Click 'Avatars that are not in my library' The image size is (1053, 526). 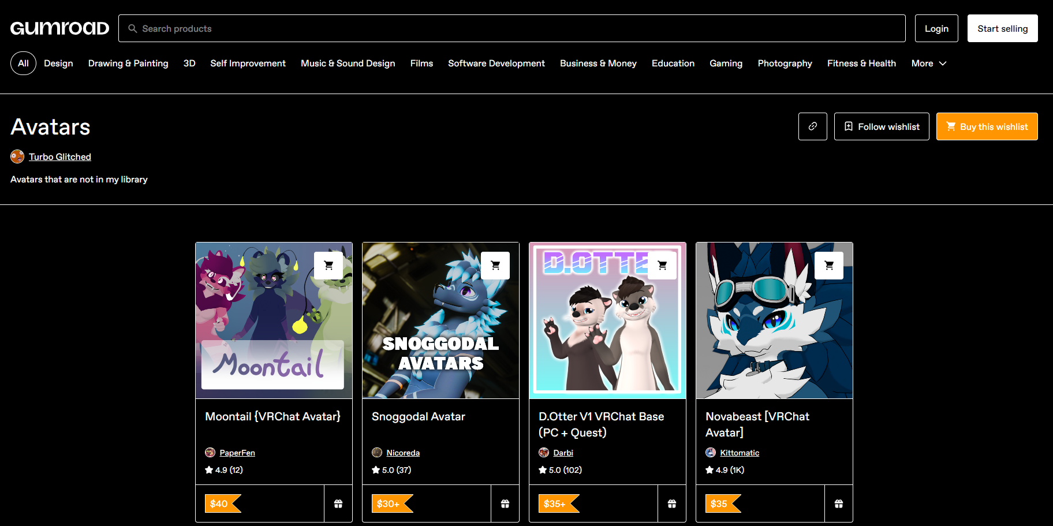[x=79, y=180]
